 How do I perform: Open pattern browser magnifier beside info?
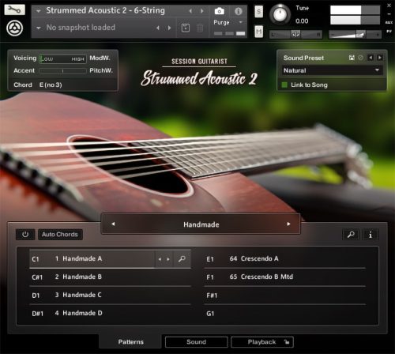click(351, 235)
